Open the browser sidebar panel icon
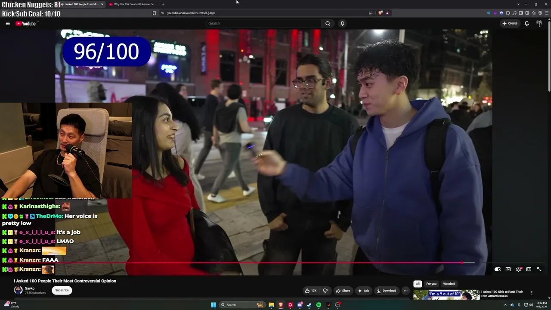This screenshot has width=551, height=310. [521, 13]
